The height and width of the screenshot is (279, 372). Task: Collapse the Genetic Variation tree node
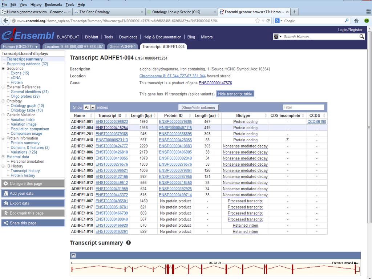pyautogui.click(x=3, y=115)
